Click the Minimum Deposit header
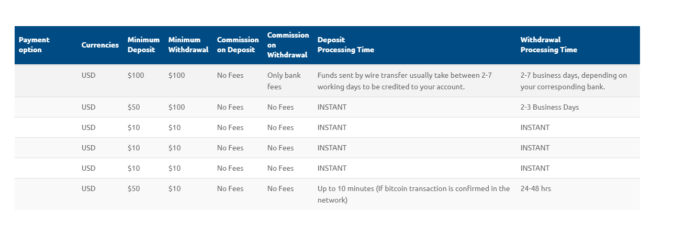The image size is (674, 225). pyautogui.click(x=143, y=45)
